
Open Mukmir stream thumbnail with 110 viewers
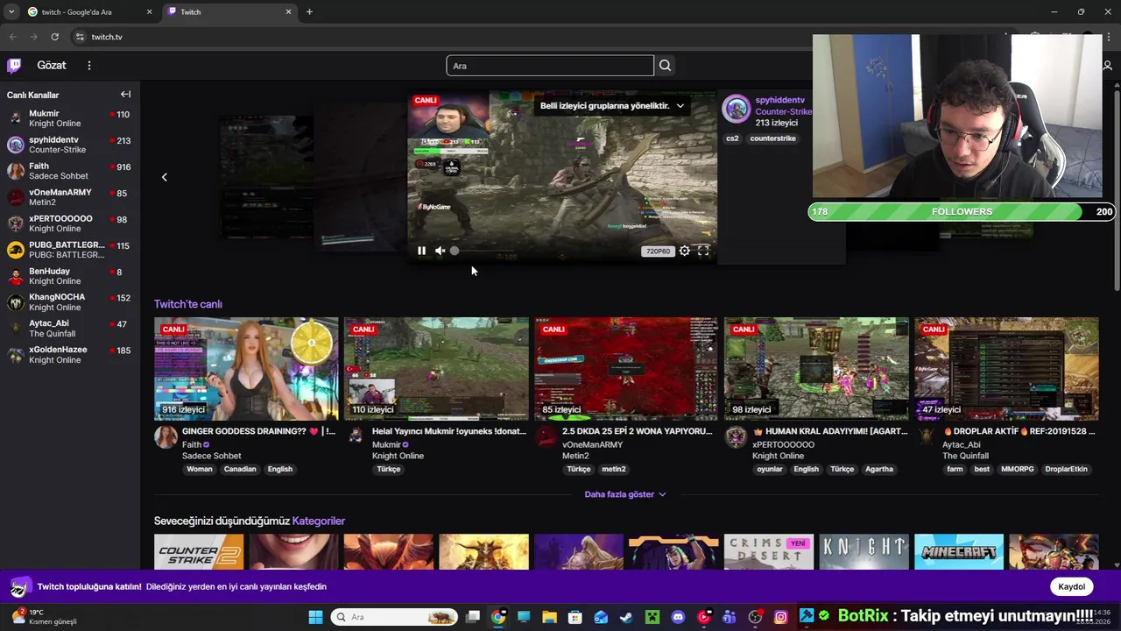[436, 369]
